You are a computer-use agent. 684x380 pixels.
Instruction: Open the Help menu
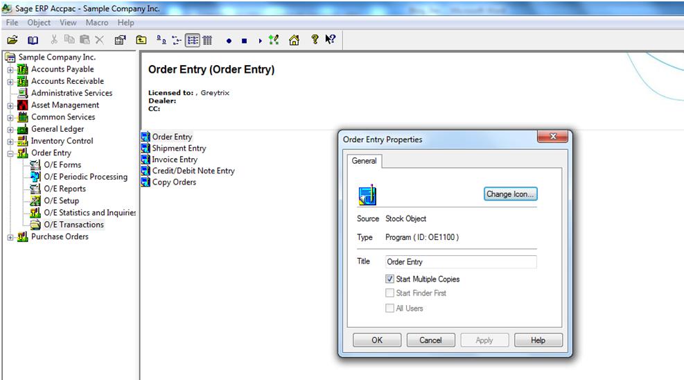(125, 22)
